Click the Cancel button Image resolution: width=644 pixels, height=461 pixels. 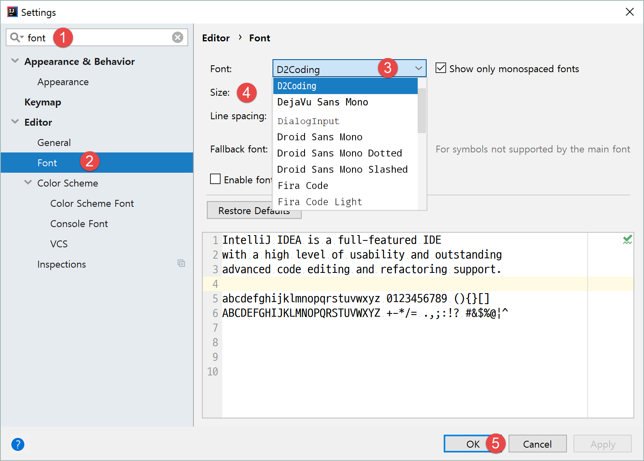[x=537, y=444]
